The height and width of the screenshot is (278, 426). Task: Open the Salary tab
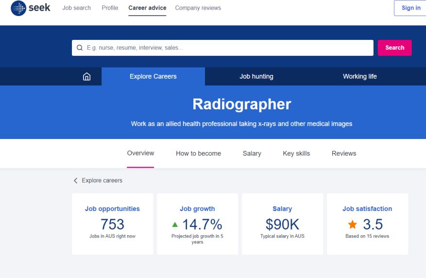coord(252,153)
